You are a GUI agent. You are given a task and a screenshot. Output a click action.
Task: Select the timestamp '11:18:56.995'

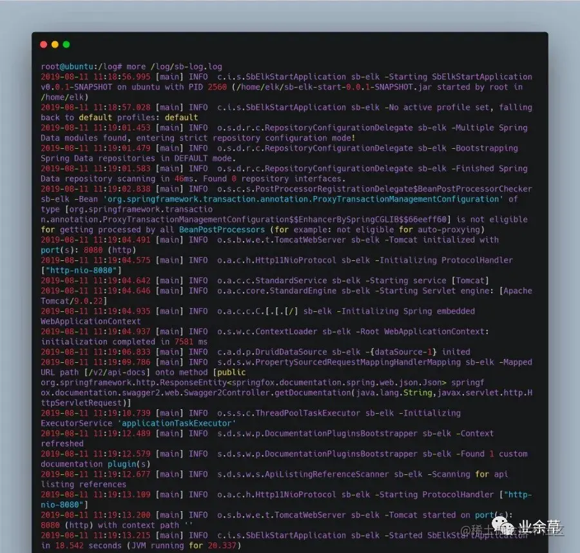pos(122,77)
